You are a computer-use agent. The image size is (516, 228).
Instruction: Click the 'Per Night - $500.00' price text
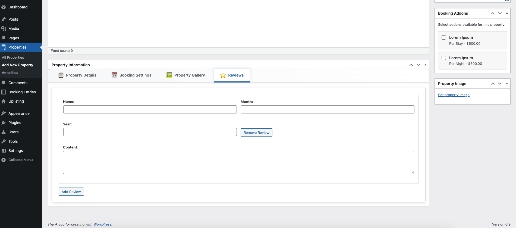pyautogui.click(x=465, y=64)
